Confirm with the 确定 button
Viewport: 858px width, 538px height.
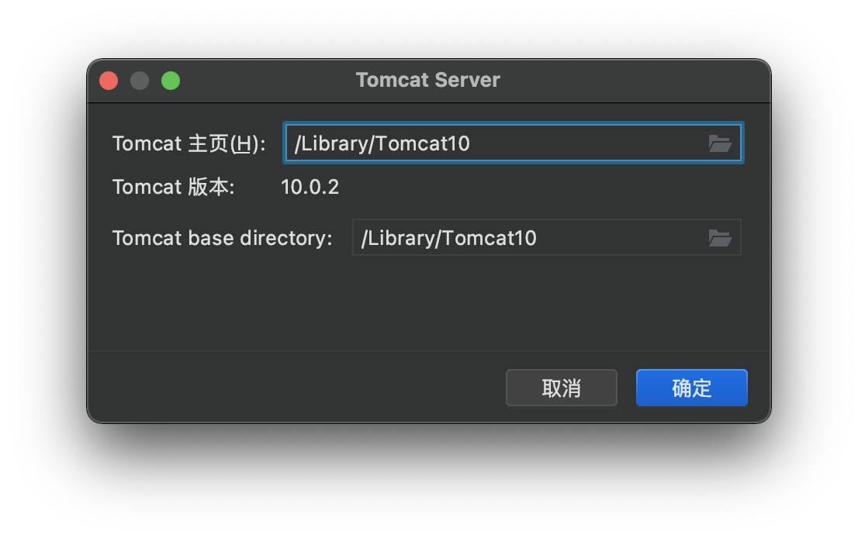click(691, 388)
